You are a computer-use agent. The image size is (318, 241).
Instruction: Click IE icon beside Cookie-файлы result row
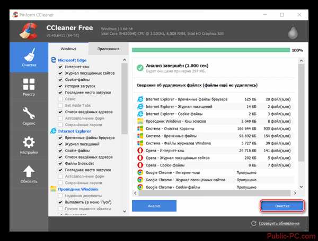pos(140,114)
